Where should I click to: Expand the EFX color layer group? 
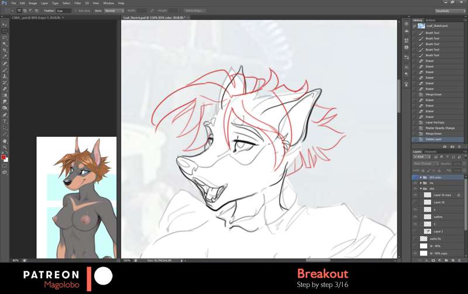tap(421, 177)
